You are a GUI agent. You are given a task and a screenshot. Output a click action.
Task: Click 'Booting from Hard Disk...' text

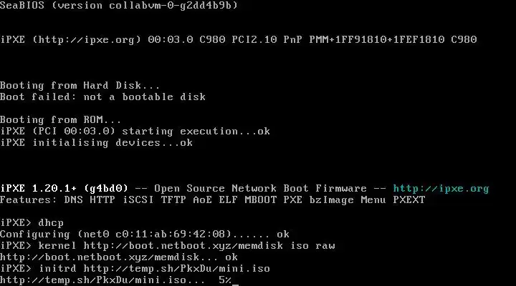(80, 85)
